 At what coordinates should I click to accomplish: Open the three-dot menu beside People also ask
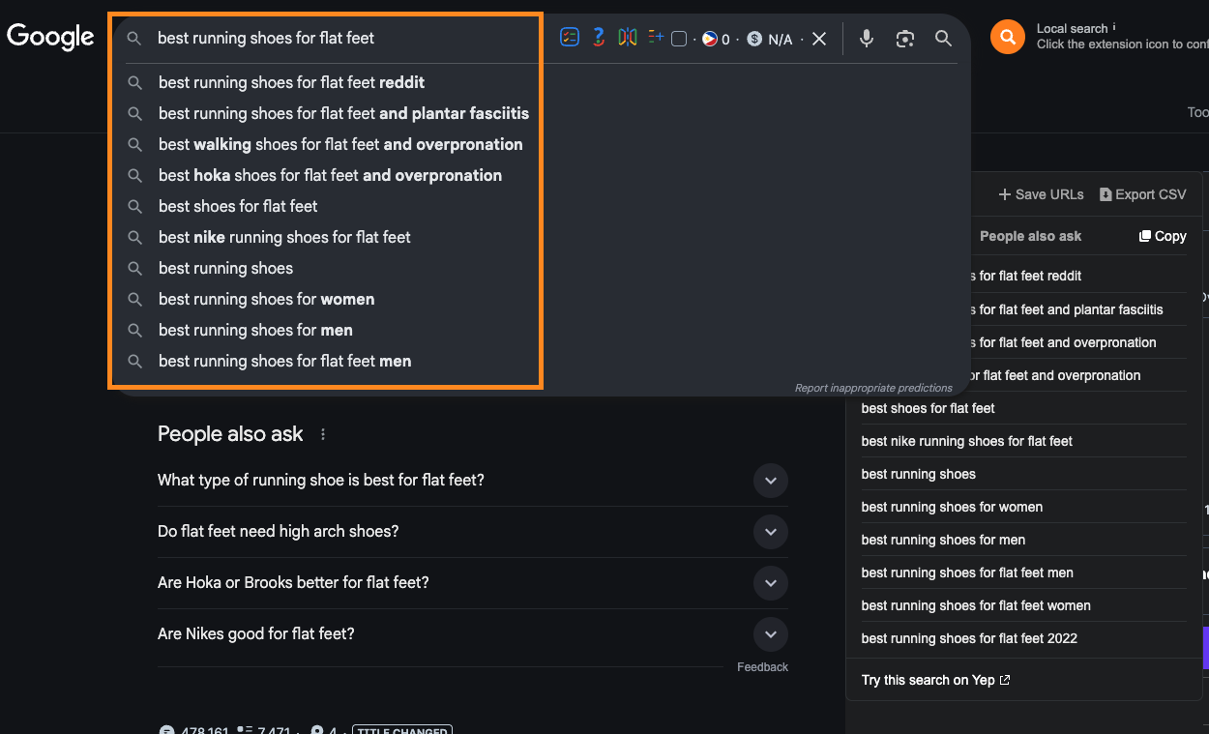[x=323, y=434]
